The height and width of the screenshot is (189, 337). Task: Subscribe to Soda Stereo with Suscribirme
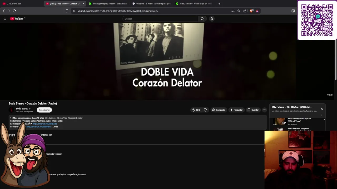[44, 110]
